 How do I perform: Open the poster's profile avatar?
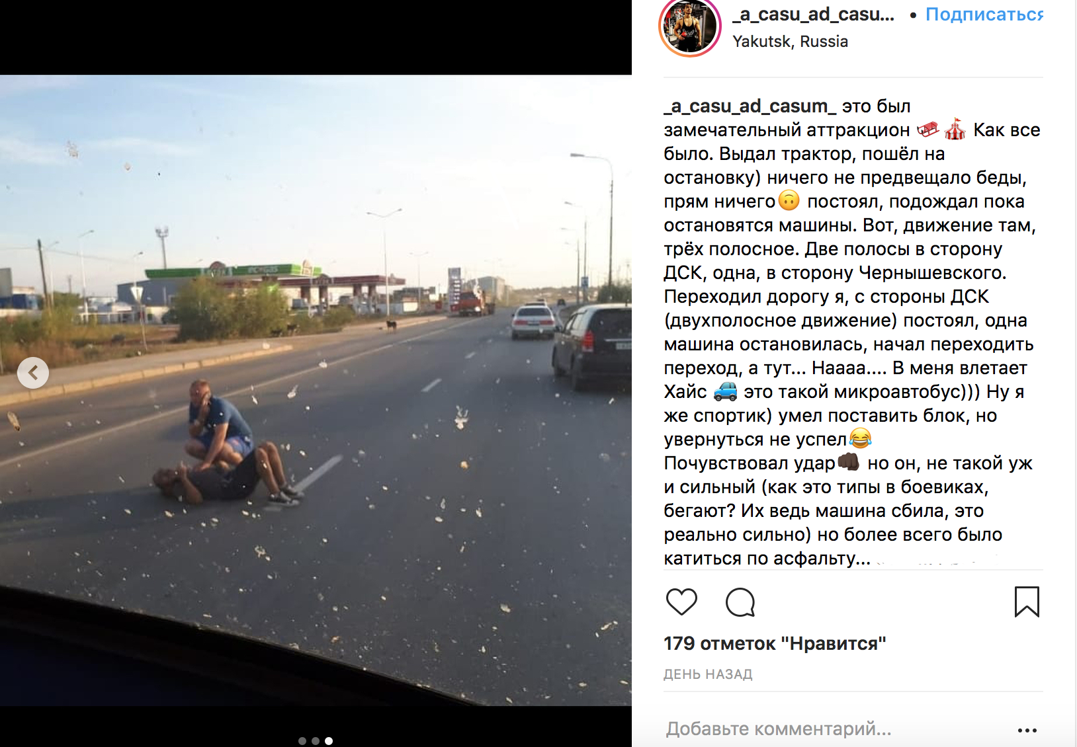(x=690, y=26)
